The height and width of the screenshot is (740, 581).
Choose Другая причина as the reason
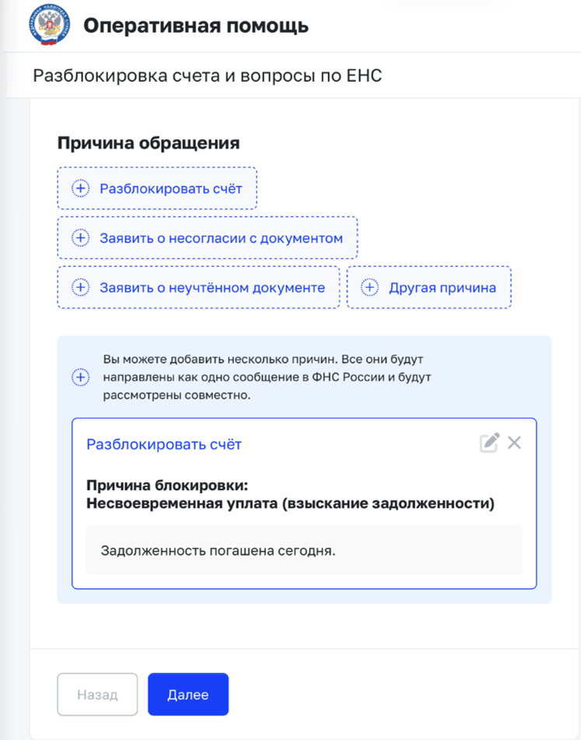coord(429,287)
